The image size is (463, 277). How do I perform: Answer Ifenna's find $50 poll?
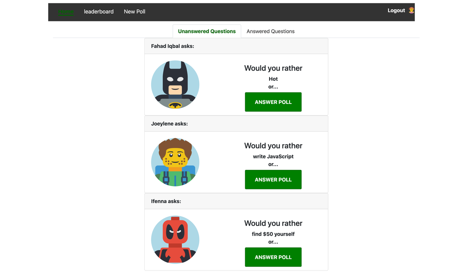273,257
